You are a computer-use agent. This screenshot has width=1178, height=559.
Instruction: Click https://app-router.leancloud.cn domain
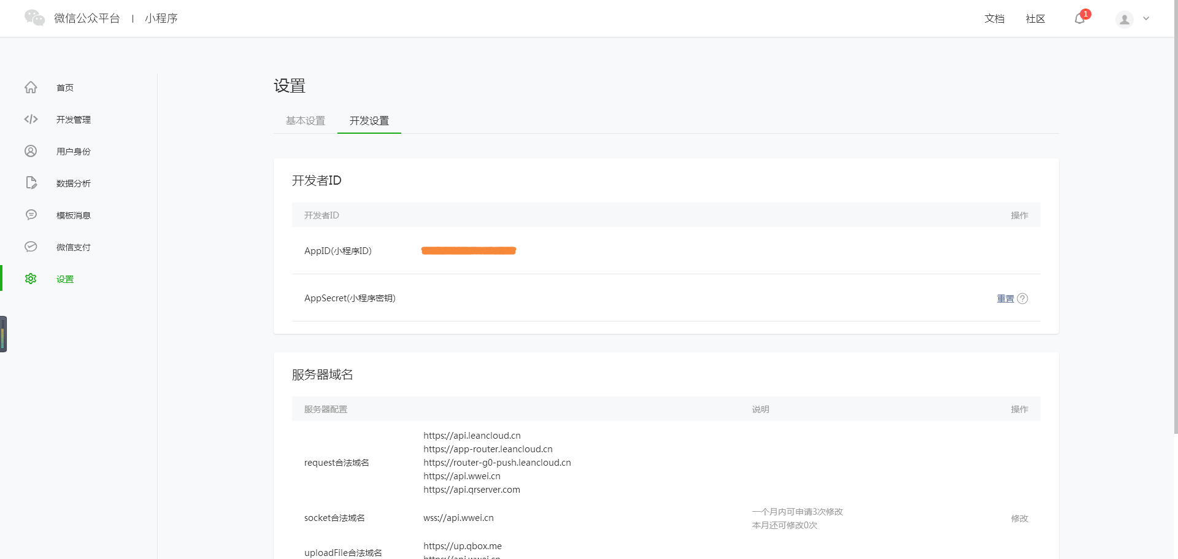click(x=488, y=449)
